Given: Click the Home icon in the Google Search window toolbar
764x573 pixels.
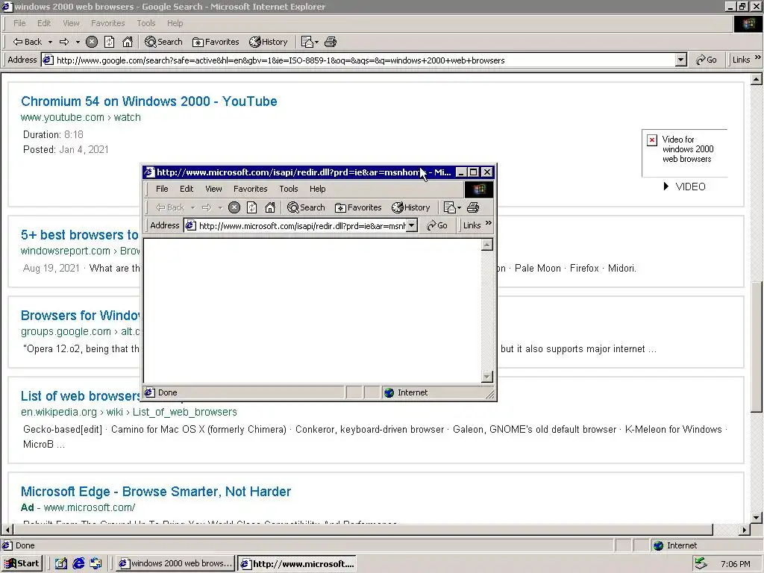Looking at the screenshot, I should [127, 42].
